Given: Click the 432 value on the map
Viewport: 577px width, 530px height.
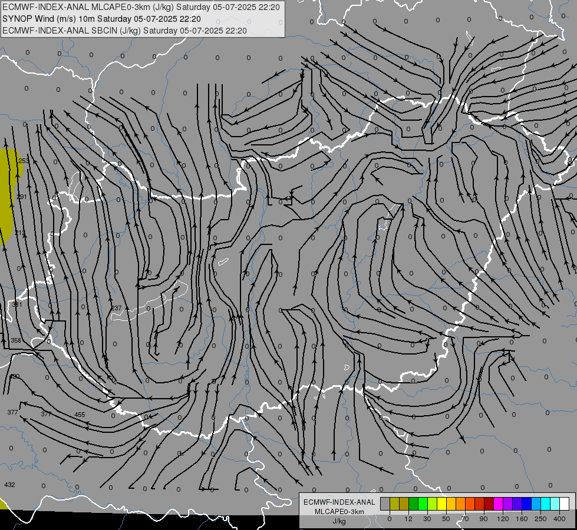Looking at the screenshot, I should click(x=9, y=485).
